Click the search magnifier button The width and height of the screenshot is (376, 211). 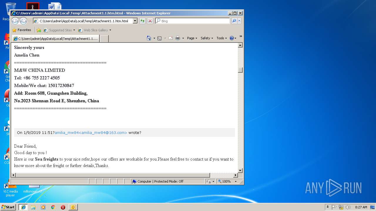click(x=234, y=21)
